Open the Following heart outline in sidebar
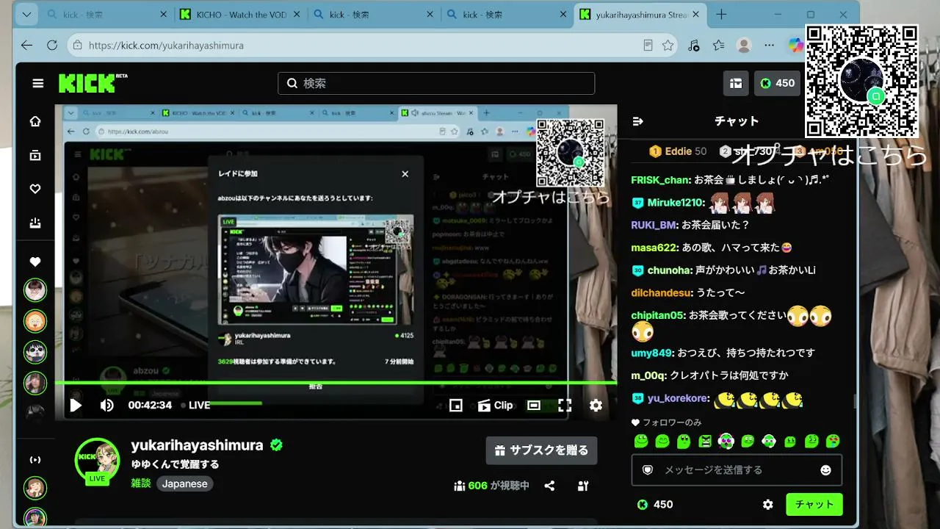Screen dimensions: 940x529 (35, 189)
